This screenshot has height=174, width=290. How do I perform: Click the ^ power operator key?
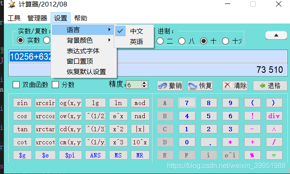click(274, 129)
